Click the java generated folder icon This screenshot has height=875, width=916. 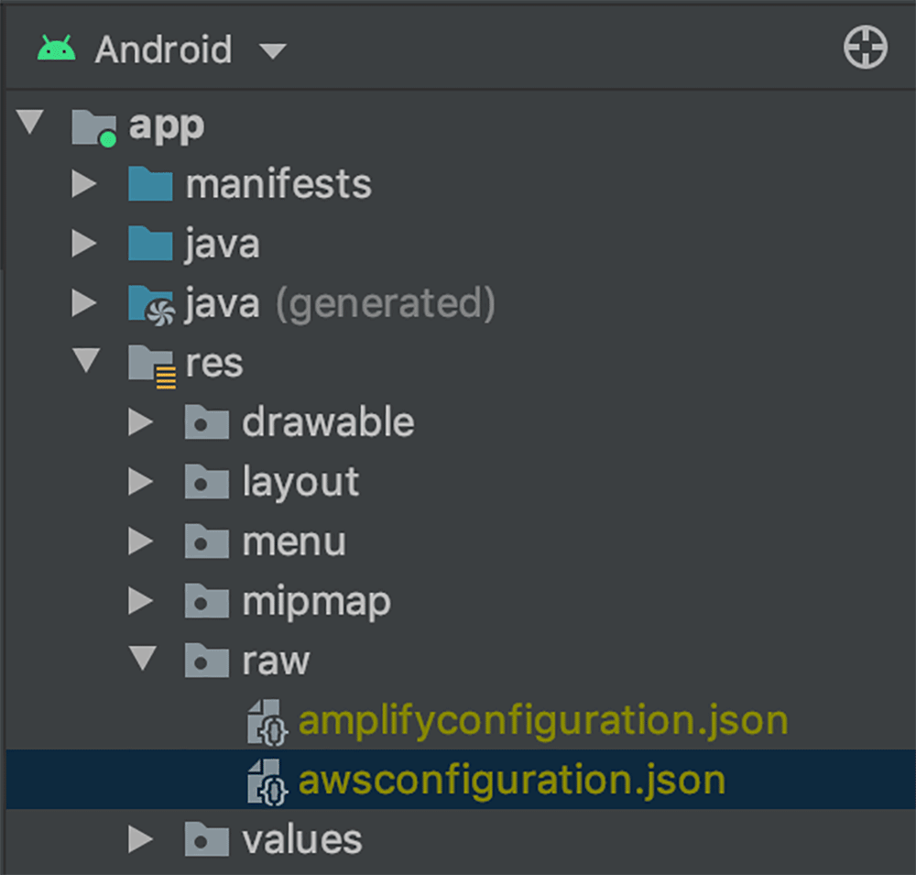pyautogui.click(x=151, y=305)
